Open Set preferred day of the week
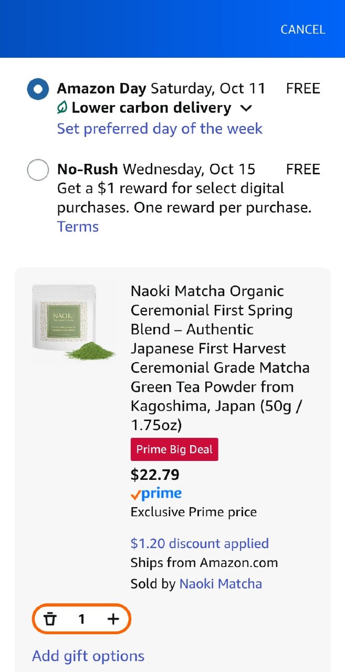 coord(159,129)
